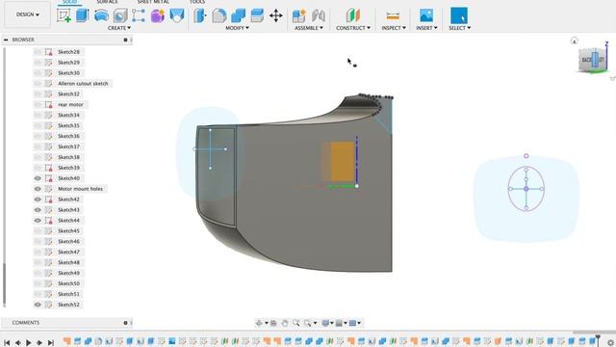Switch to the SHEET METAL tab

coord(153,2)
